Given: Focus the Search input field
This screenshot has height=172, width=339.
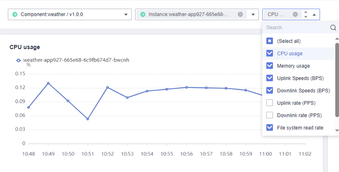Looking at the screenshot, I should 296,28.
